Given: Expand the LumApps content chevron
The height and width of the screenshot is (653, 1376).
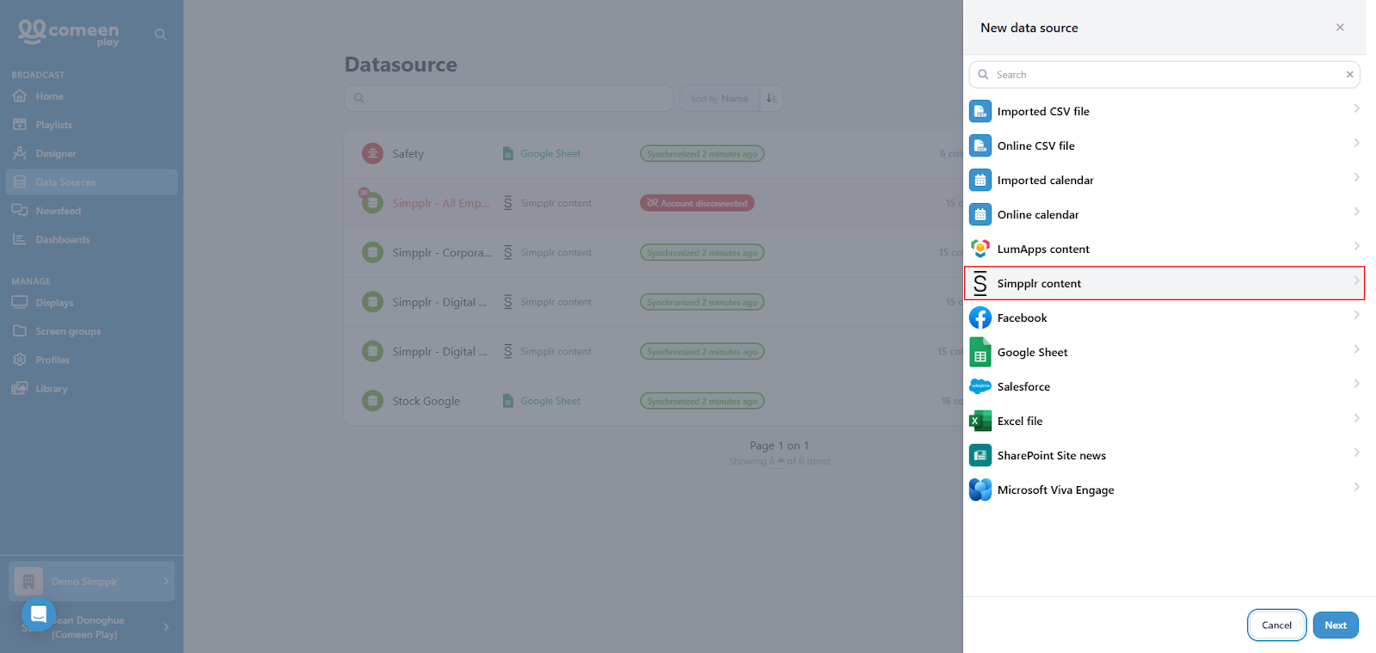Looking at the screenshot, I should tap(1356, 246).
